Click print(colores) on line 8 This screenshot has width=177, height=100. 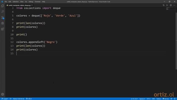click(x=27, y=27)
